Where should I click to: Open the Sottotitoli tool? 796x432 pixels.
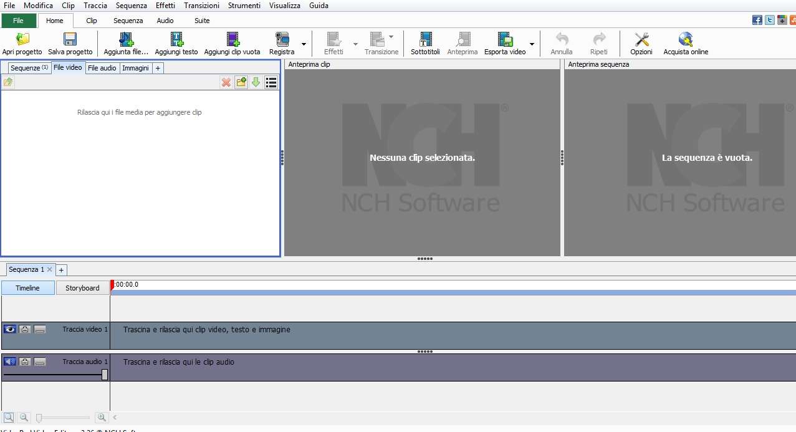425,40
